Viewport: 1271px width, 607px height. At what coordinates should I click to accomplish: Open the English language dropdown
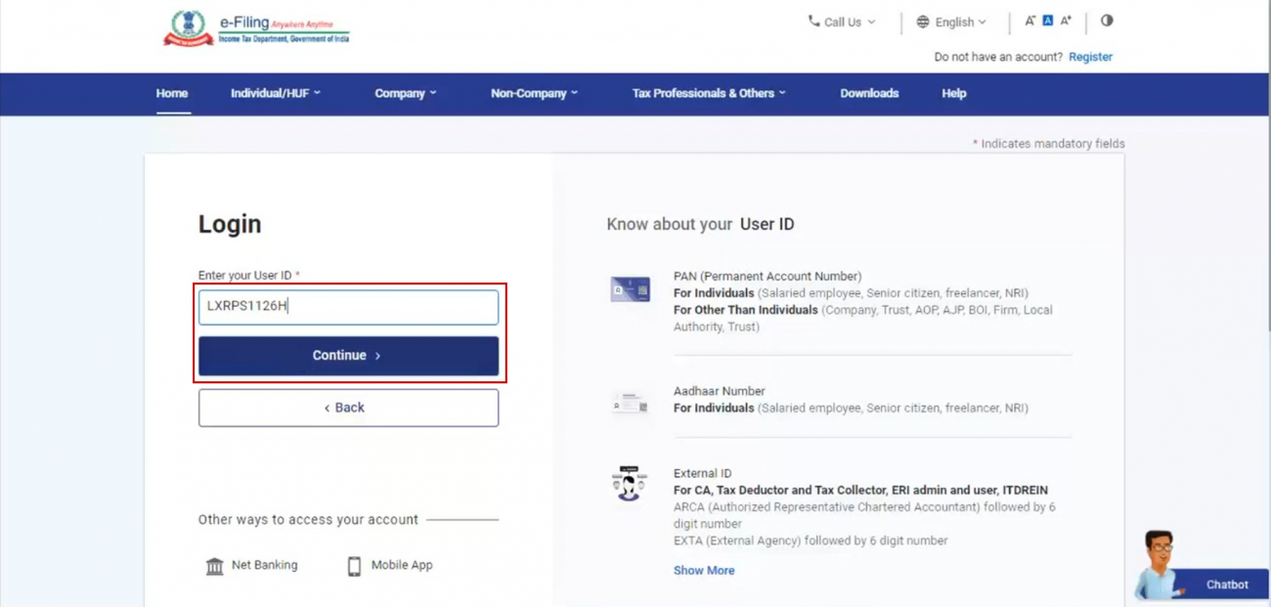pos(950,21)
